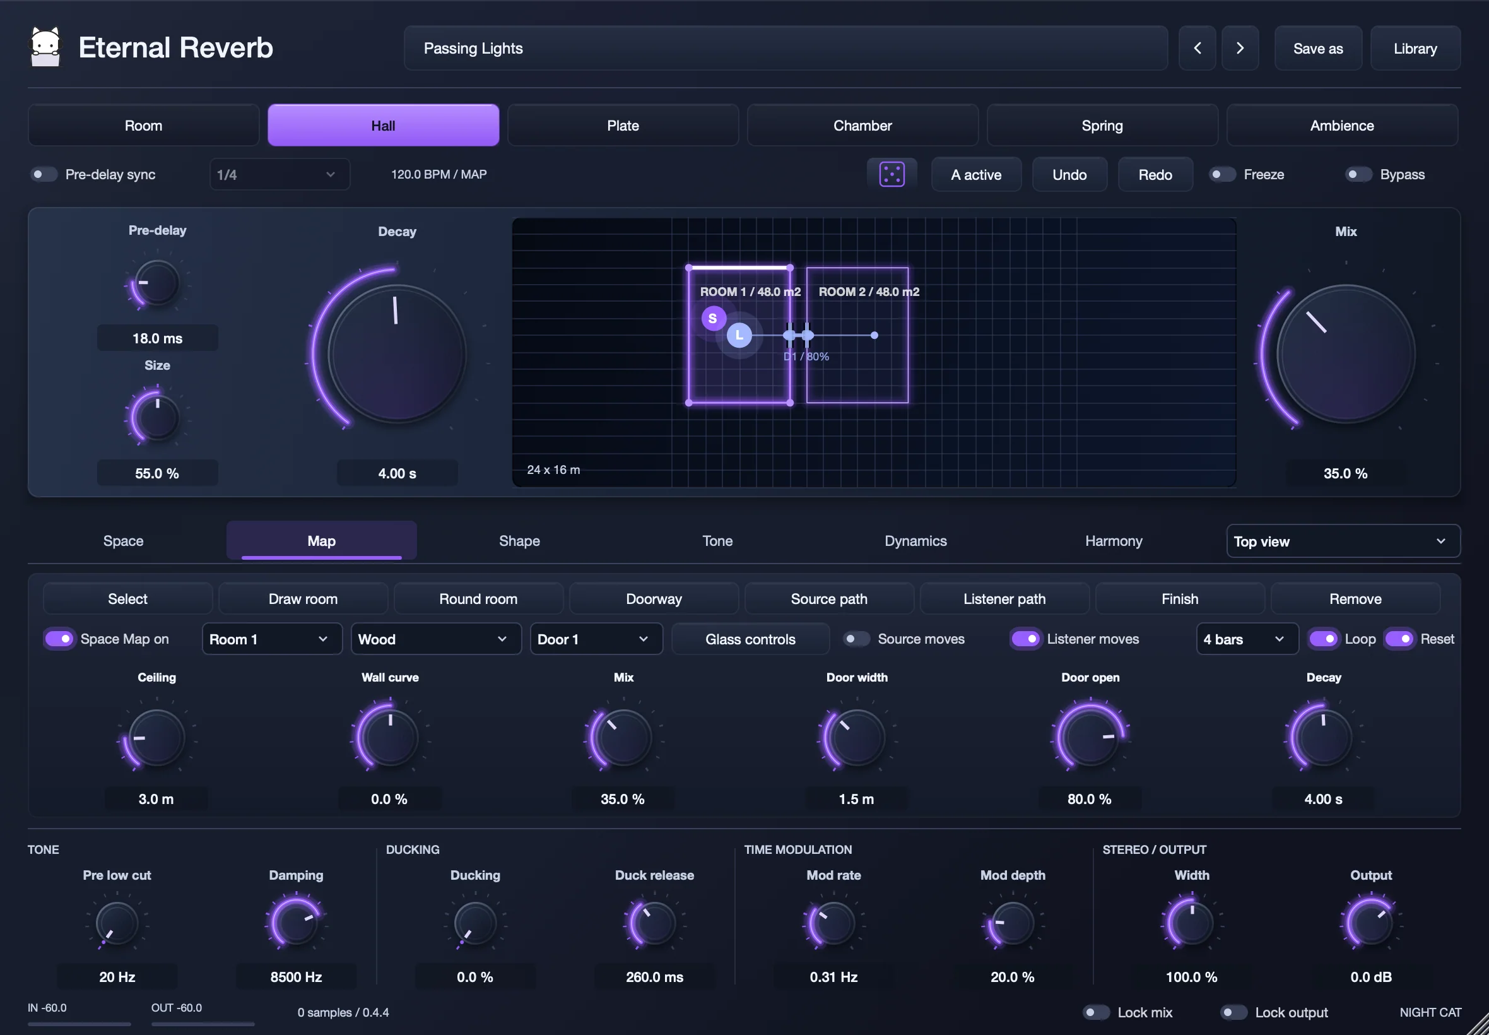This screenshot has height=1035, width=1489.
Task: Open the Harmony tab
Action: coord(1114,541)
